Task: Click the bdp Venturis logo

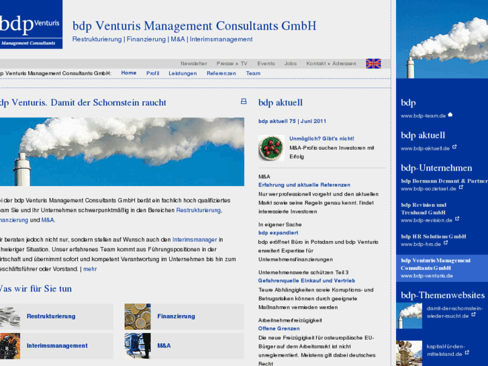Action: 31,24
